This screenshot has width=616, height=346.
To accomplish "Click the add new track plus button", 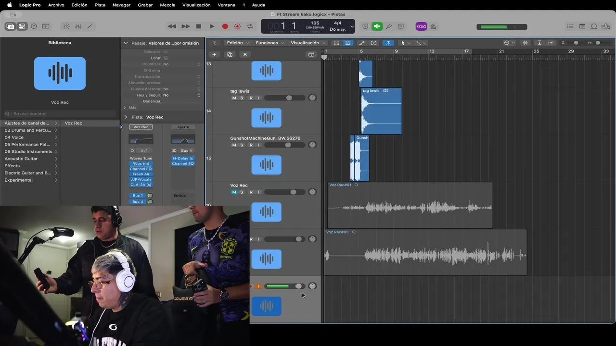I will (x=214, y=54).
